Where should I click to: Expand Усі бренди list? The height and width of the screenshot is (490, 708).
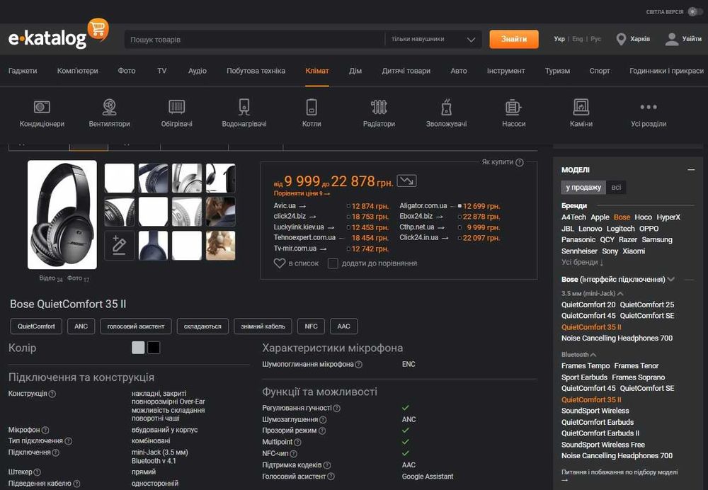pos(582,263)
